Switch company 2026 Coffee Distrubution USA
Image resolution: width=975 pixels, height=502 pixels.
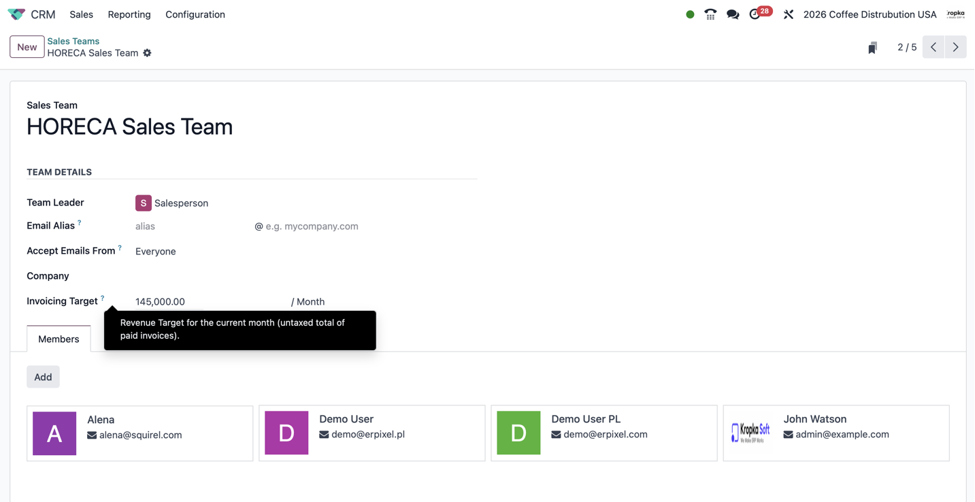[x=870, y=14]
